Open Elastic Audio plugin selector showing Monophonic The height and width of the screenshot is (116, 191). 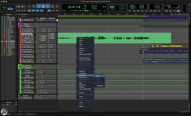28,42
